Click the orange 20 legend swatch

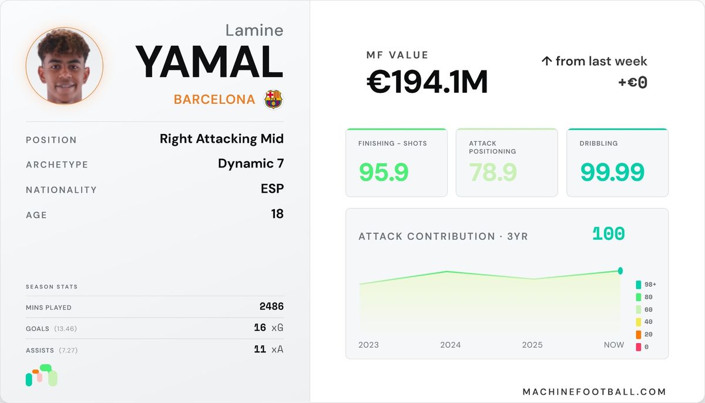coord(639,334)
